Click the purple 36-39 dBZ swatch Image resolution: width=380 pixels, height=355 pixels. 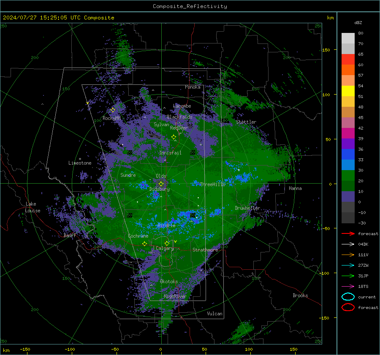348,144
